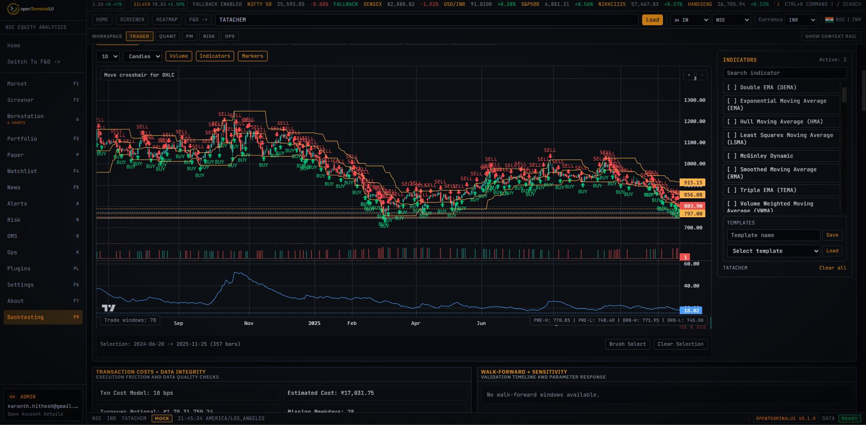The height and width of the screenshot is (425, 866).
Task: Click the Clear all link
Action: click(x=833, y=268)
